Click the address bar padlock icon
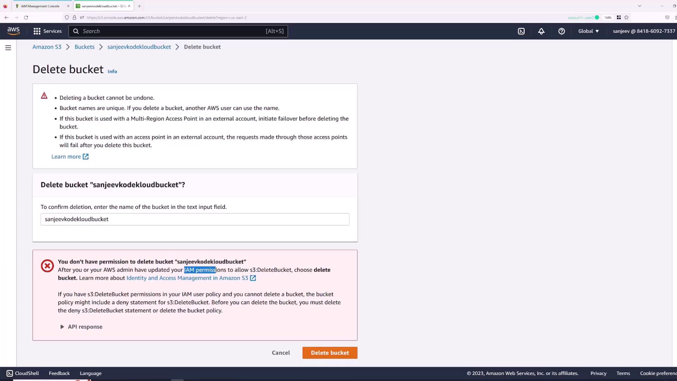This screenshot has width=677, height=381. (x=74, y=17)
